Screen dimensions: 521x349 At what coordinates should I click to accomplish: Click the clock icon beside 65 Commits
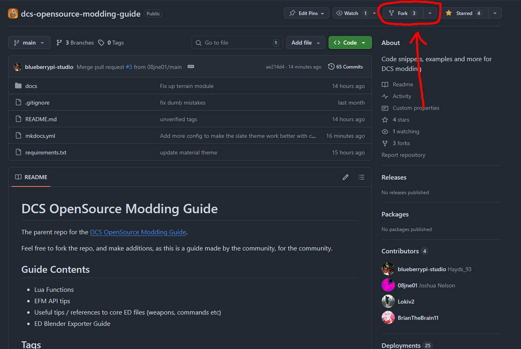(x=331, y=66)
